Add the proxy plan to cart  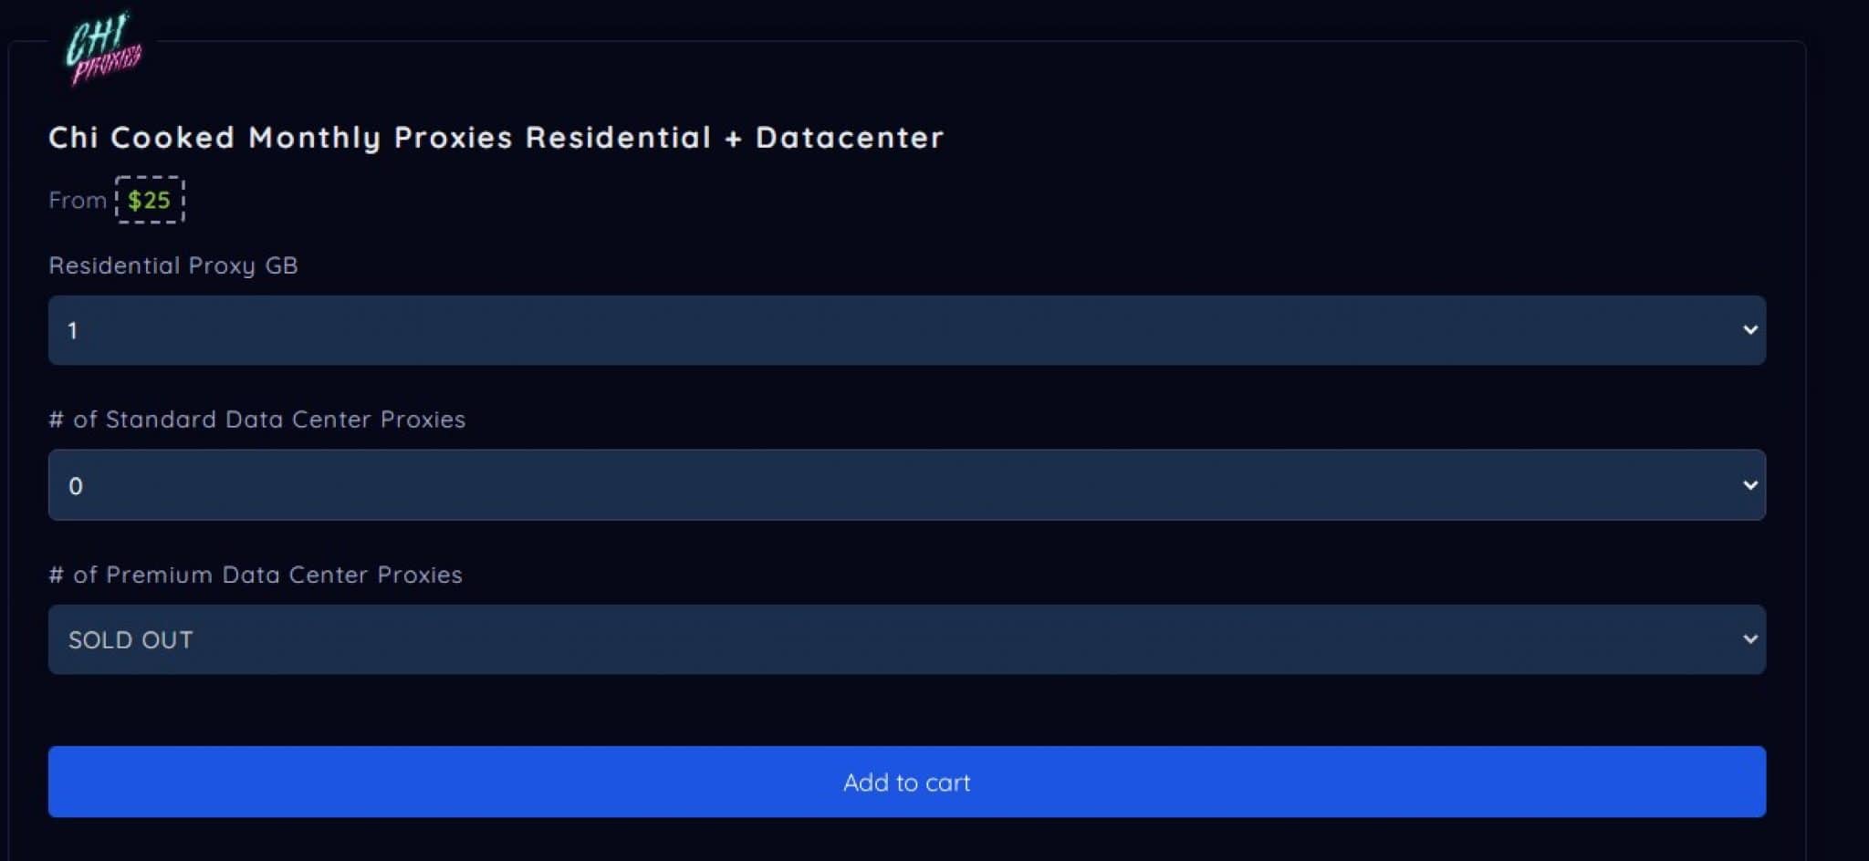(x=906, y=782)
